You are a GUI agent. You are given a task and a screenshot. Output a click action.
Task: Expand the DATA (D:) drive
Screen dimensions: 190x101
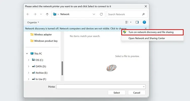pos(28,66)
